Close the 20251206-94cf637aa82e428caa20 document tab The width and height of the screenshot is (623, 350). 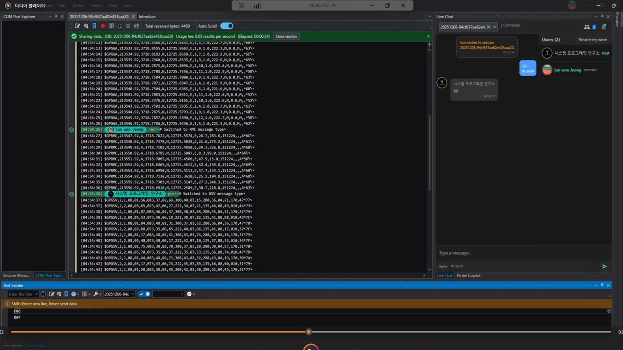point(133,16)
